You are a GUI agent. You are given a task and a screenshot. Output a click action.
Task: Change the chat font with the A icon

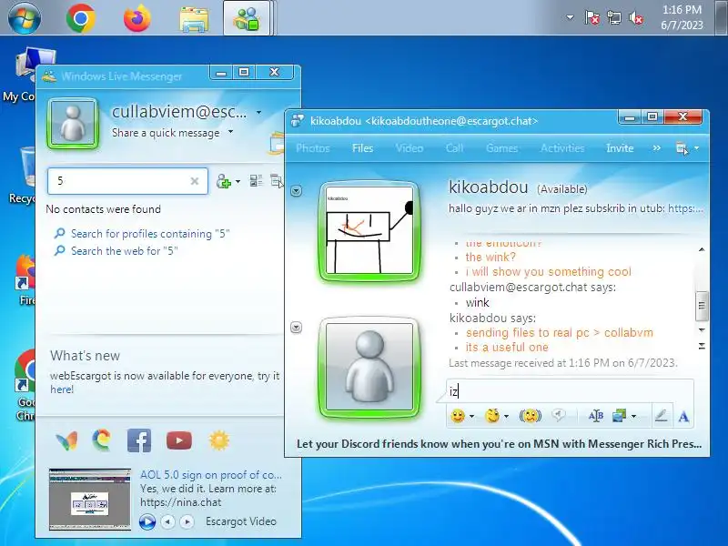click(683, 416)
